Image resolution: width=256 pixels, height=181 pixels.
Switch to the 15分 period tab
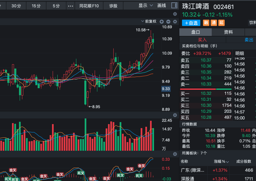coord(36,6)
